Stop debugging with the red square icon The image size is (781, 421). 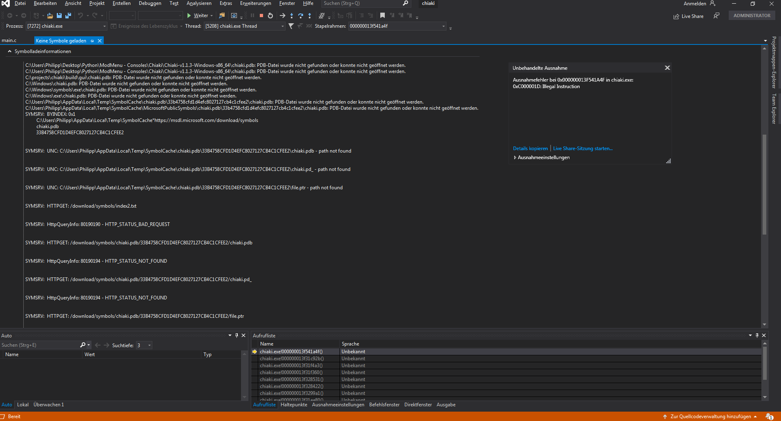pos(261,16)
